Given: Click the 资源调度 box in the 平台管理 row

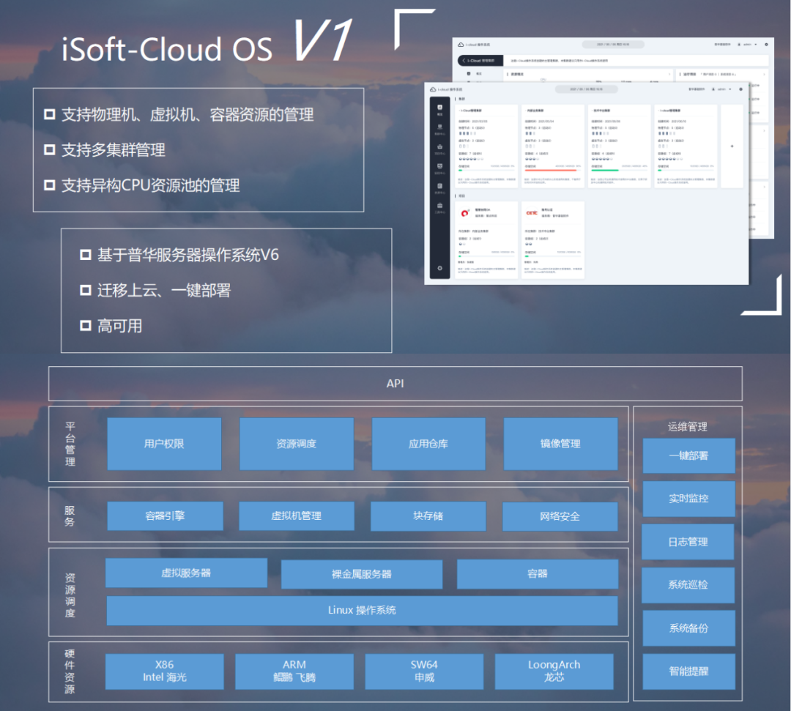Looking at the screenshot, I should [x=296, y=444].
